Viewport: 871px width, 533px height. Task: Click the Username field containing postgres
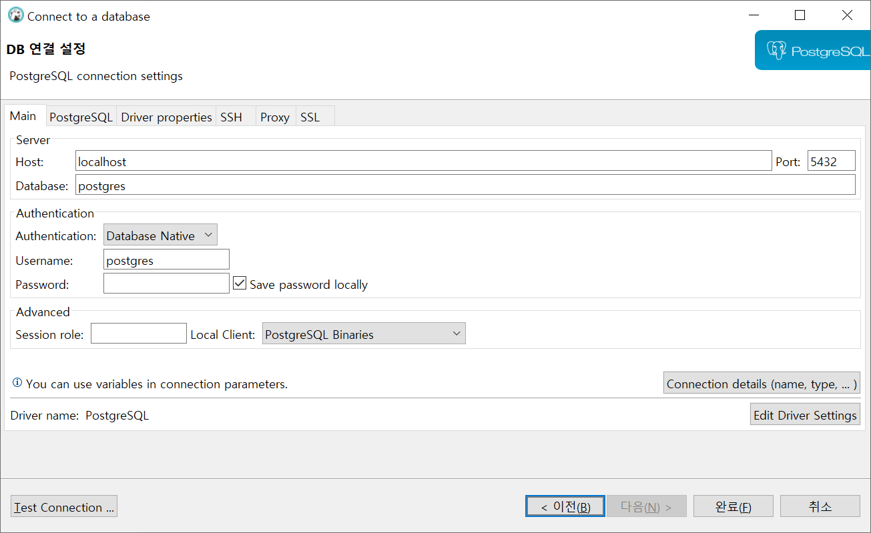tap(166, 260)
